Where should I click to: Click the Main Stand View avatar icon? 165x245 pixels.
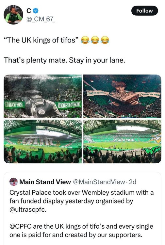point(14,182)
